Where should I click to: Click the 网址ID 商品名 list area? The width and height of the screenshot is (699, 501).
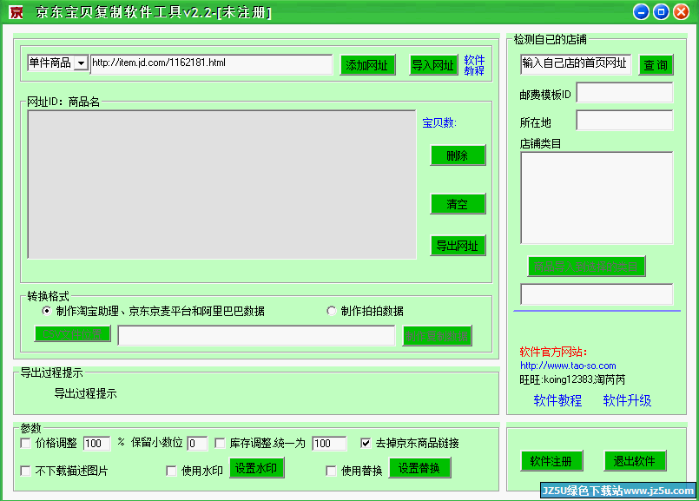coord(221,185)
